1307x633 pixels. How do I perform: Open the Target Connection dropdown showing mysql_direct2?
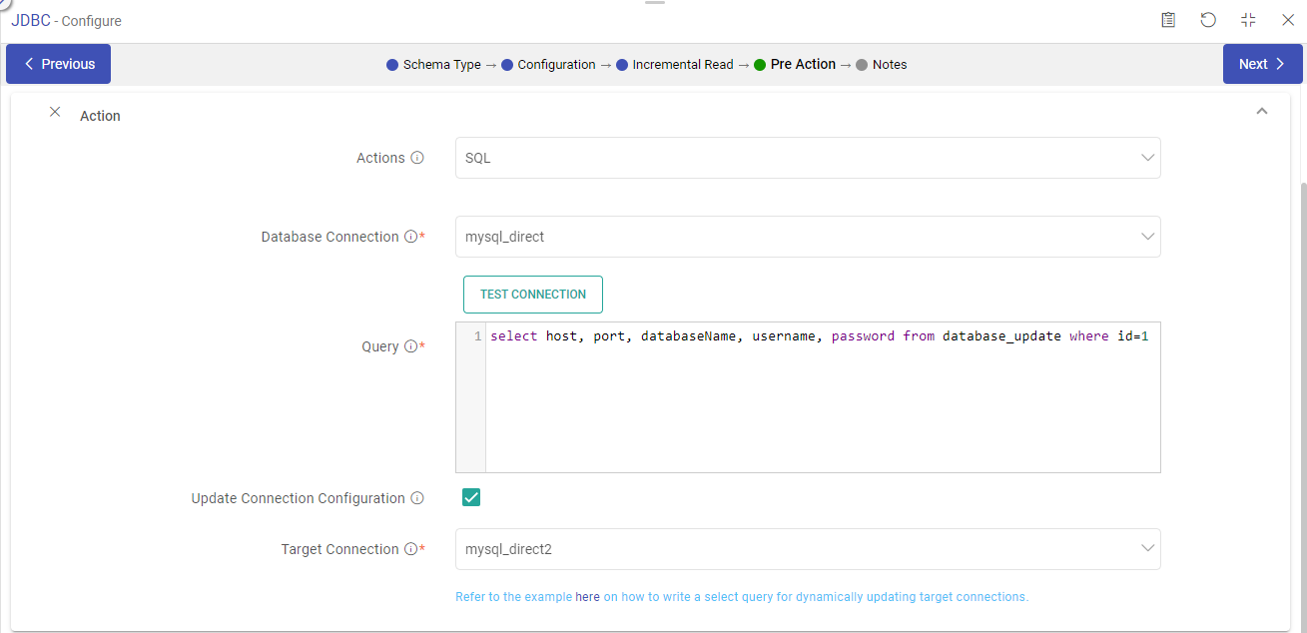(x=807, y=548)
